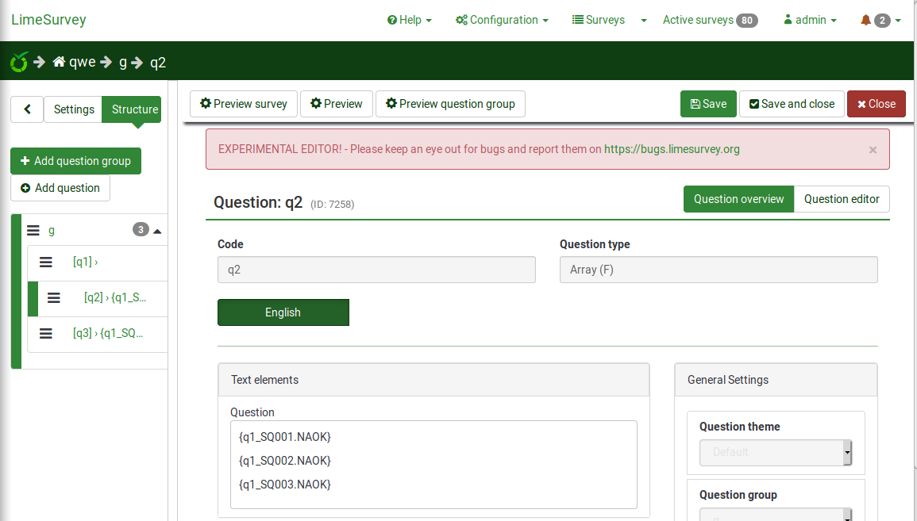This screenshot has width=917, height=521.
Task: Click the drag handle beside q3
Action: (46, 334)
